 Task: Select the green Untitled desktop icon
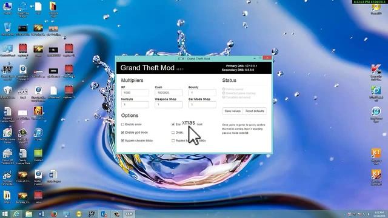[38, 155]
